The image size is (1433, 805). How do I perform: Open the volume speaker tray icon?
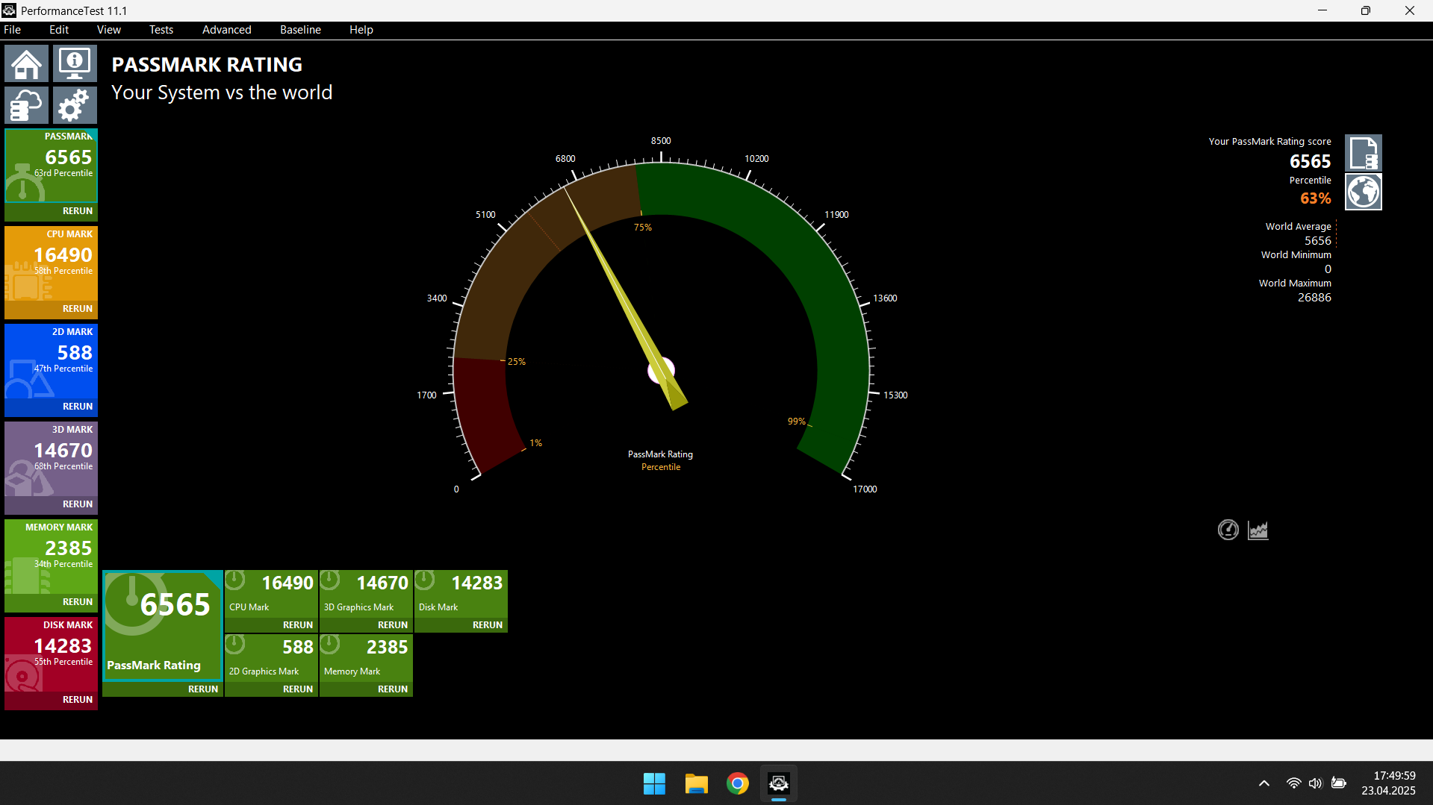(1316, 783)
